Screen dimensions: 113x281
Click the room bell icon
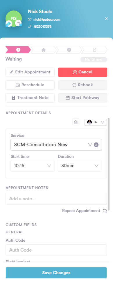pyautogui.click(x=76, y=122)
